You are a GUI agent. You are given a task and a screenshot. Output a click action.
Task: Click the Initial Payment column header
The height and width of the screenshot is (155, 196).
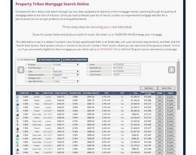click(x=61, y=93)
